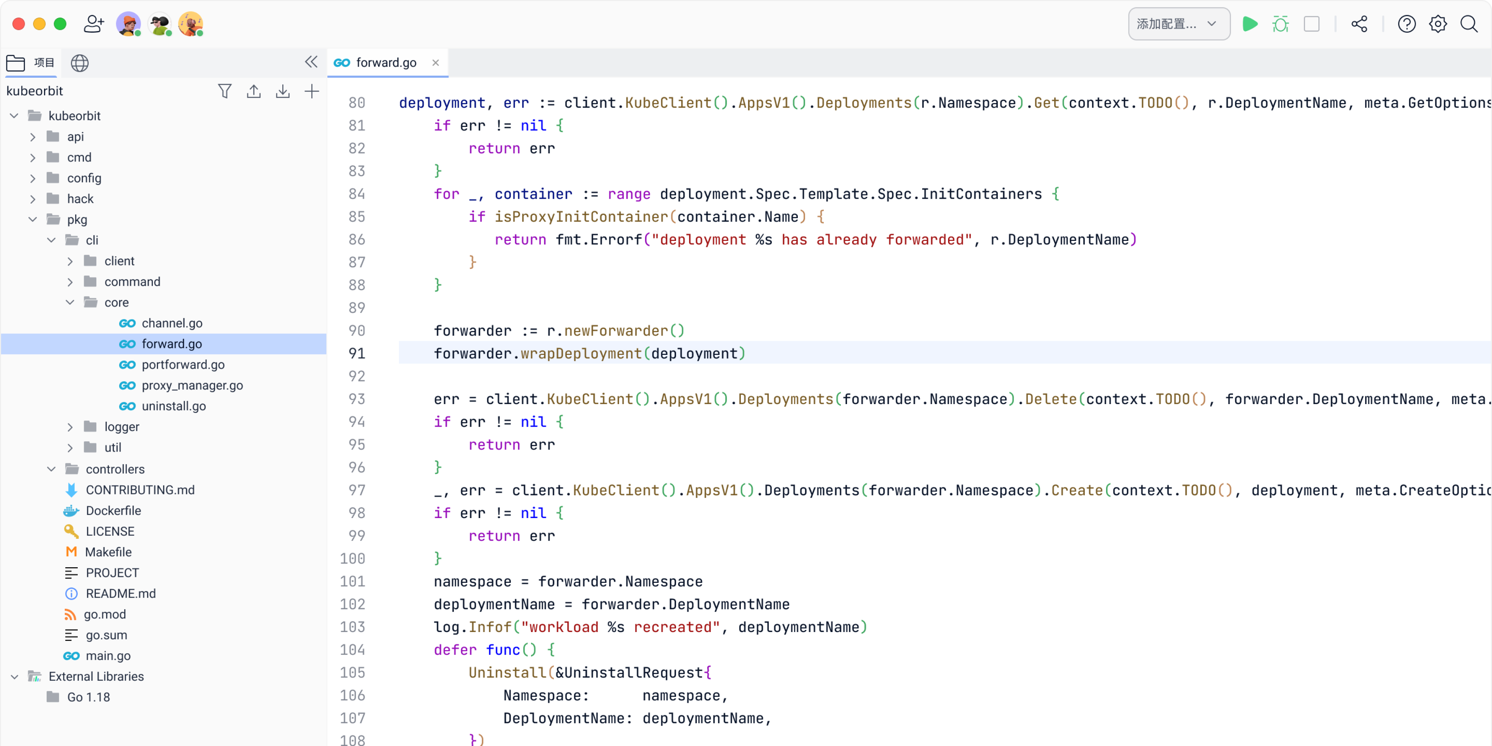Screen dimensions: 1492x746
Task: Collapse the External Libraries node
Action: [x=15, y=676]
